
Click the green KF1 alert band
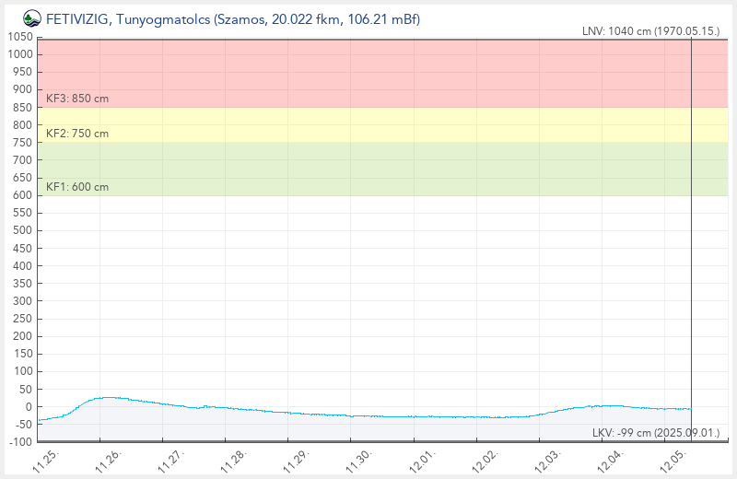[x=368, y=169]
